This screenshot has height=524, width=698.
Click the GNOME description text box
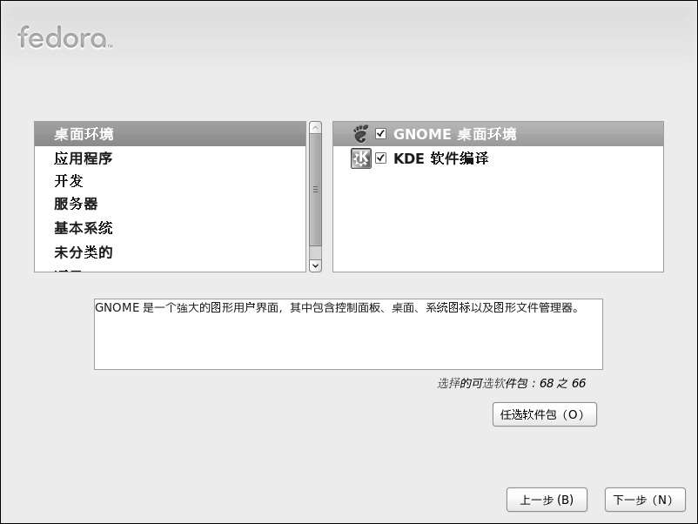(348, 334)
